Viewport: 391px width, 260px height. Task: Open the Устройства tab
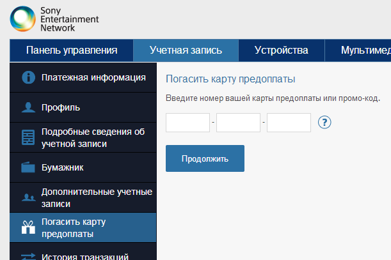282,50
